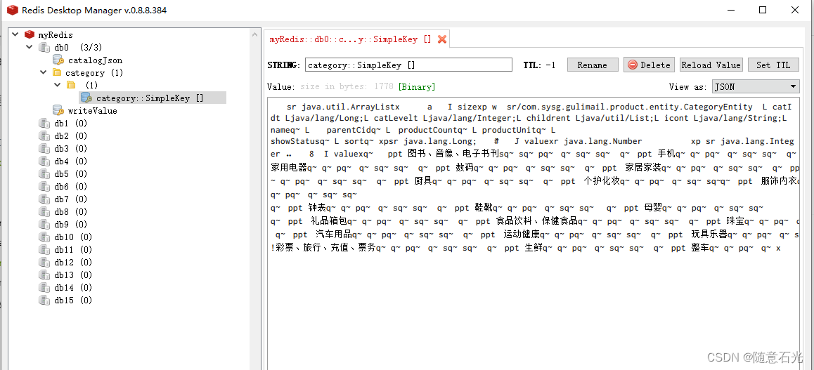Delete the current key
The height and width of the screenshot is (370, 814).
(649, 65)
